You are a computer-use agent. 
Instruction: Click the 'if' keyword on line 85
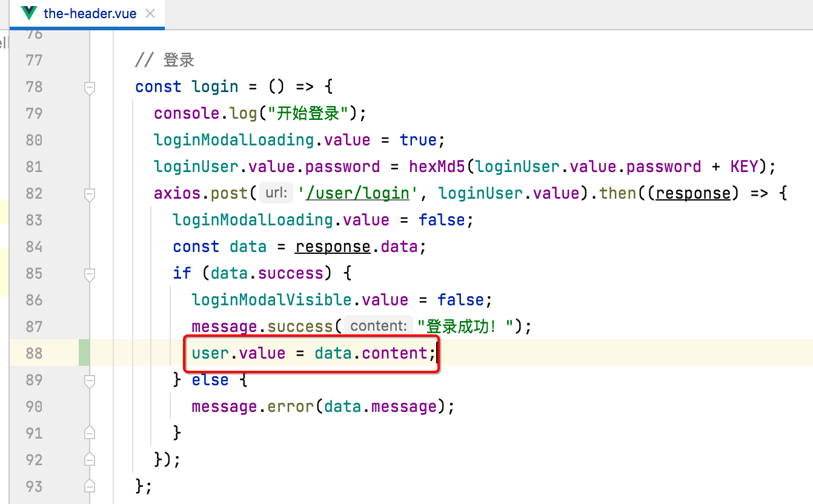tap(182, 273)
